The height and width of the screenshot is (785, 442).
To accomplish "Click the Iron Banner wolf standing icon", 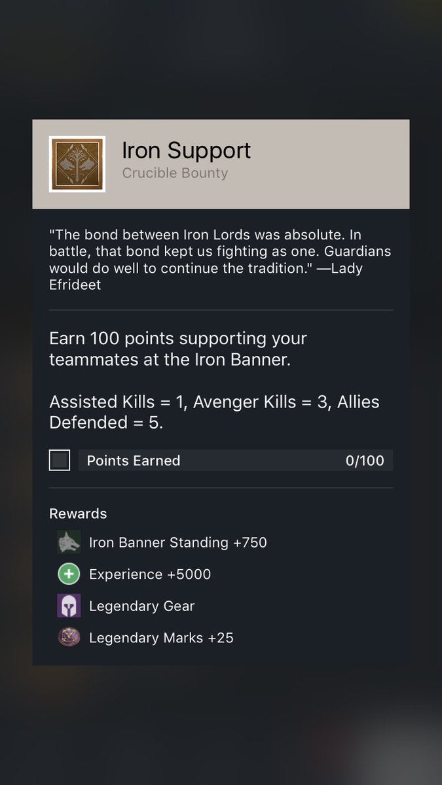I will (69, 542).
